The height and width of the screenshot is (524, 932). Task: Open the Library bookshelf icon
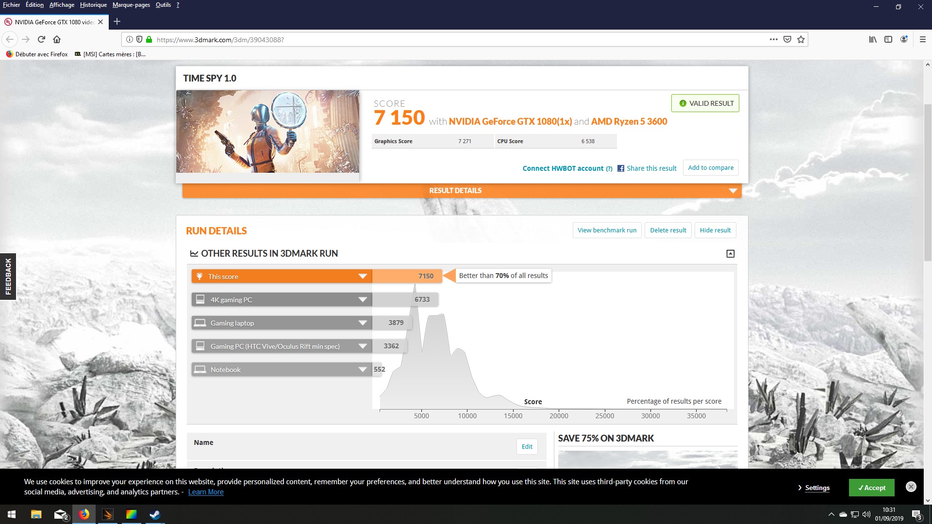(x=873, y=39)
